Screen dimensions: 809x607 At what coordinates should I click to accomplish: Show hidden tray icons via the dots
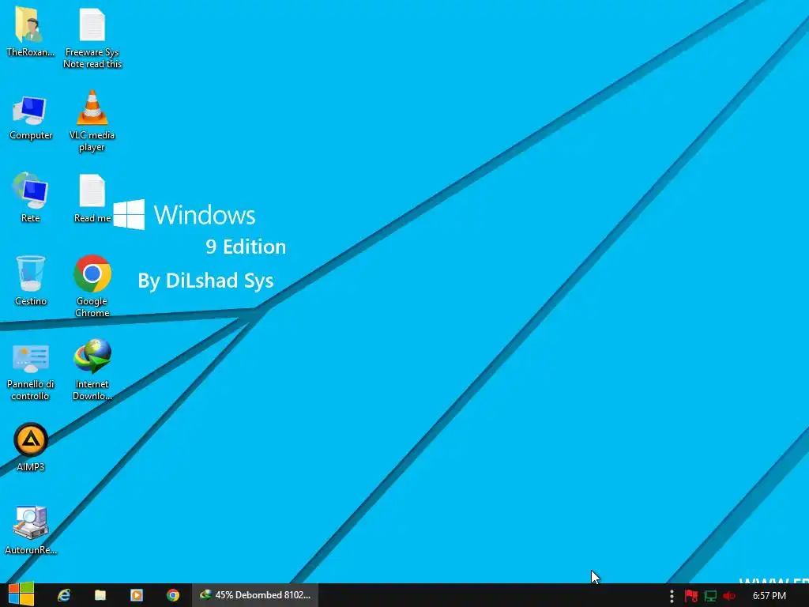coord(672,596)
